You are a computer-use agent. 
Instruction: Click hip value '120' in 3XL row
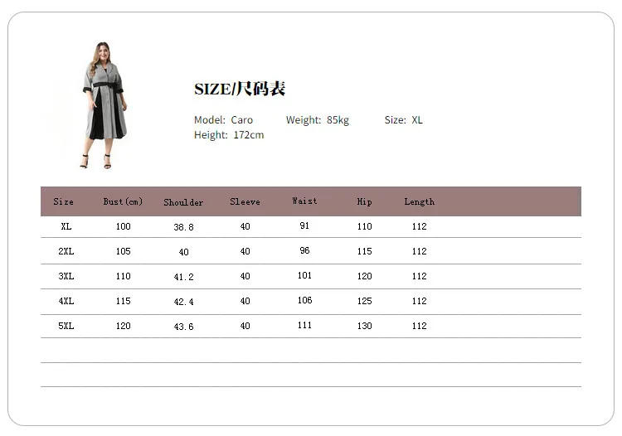pyautogui.click(x=365, y=277)
